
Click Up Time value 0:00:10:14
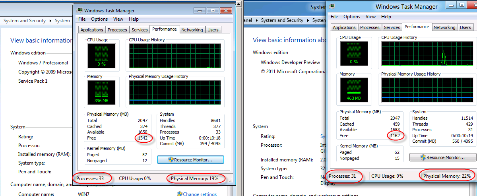463,136
